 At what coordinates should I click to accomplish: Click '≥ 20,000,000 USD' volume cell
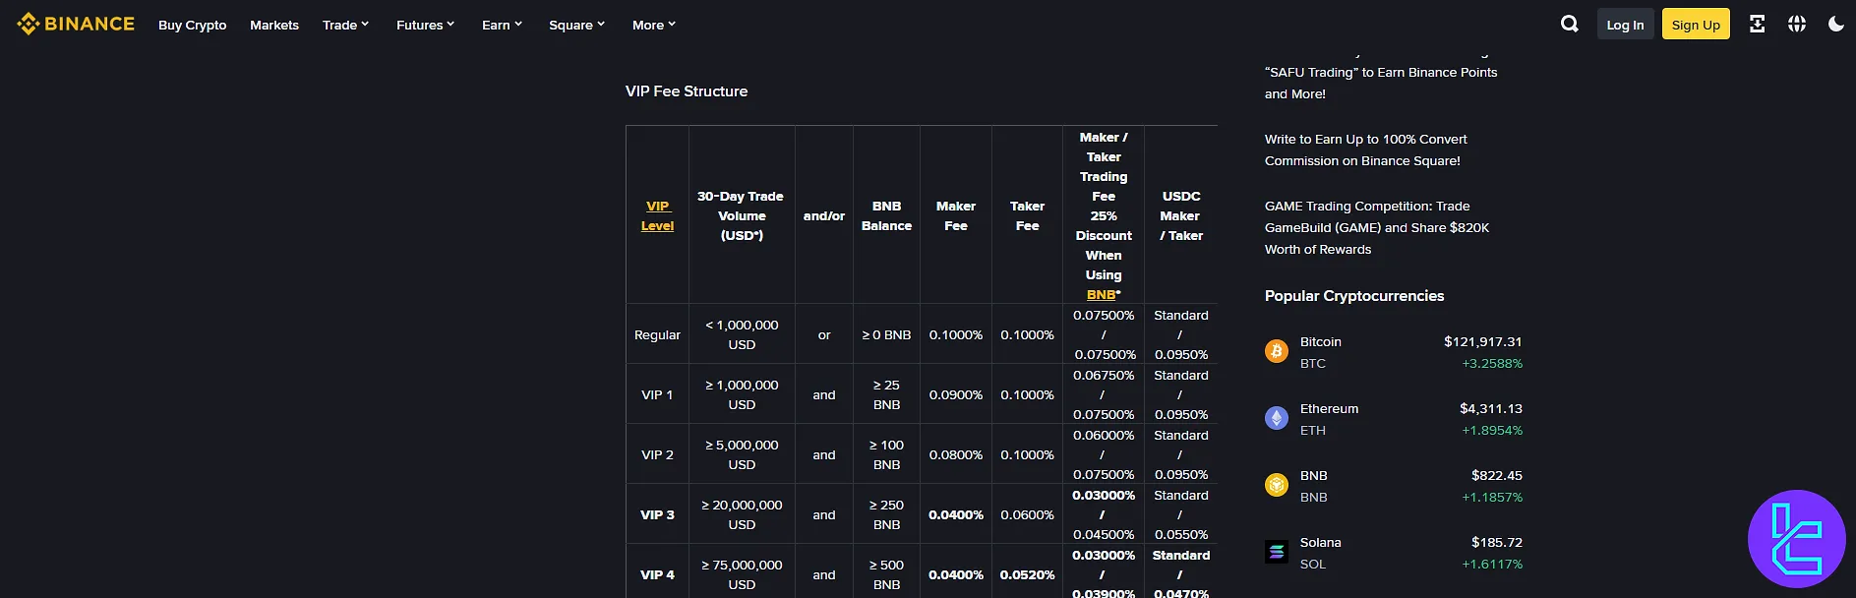pyautogui.click(x=742, y=514)
